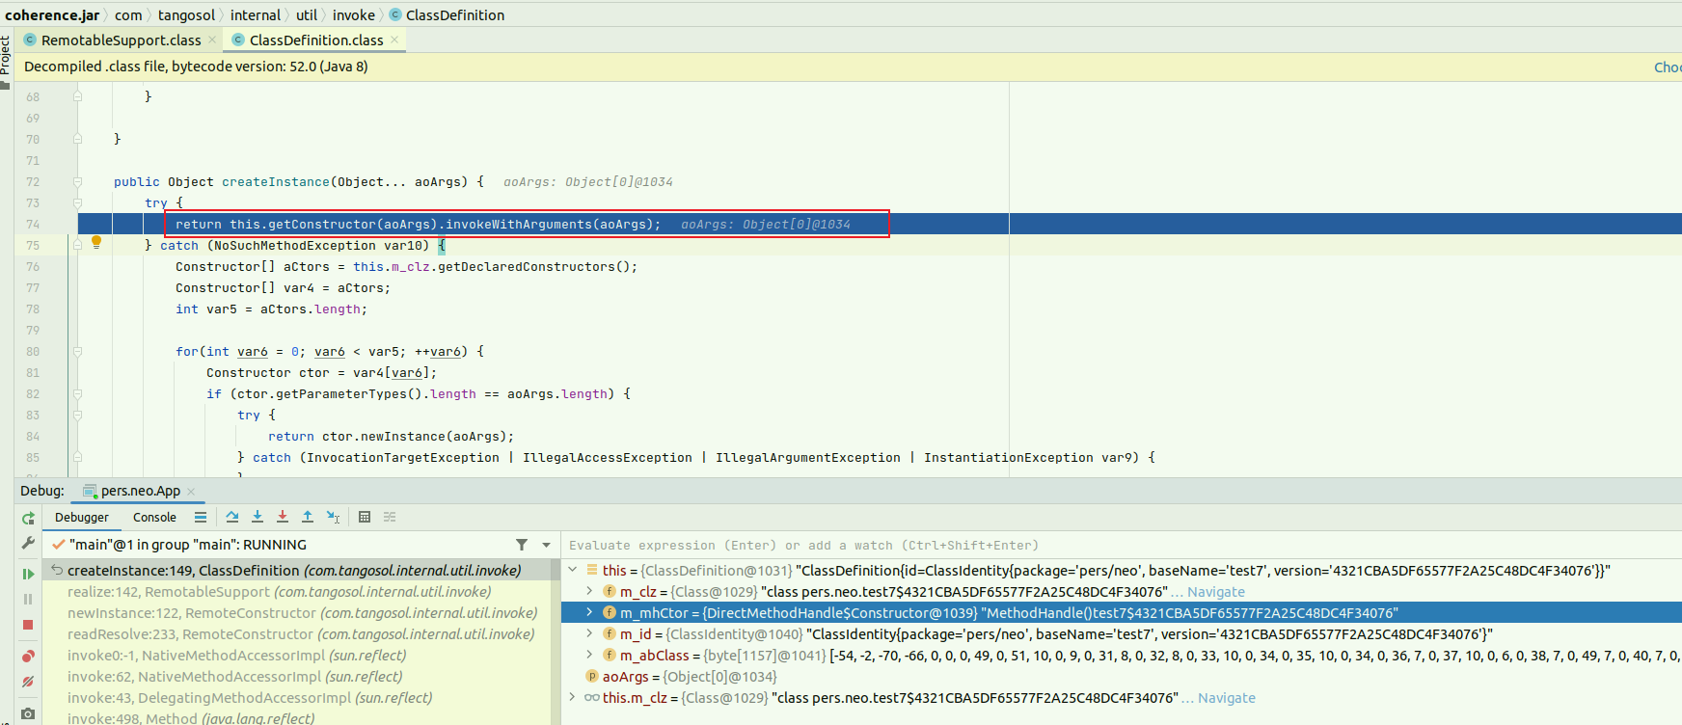Expand the m_id variable node

tap(589, 634)
